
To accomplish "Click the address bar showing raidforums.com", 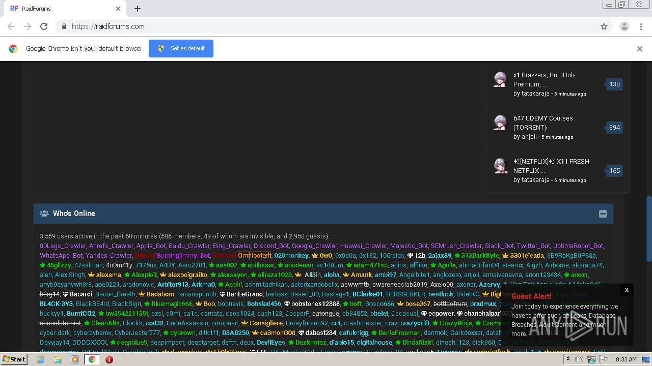I will tap(326, 26).
